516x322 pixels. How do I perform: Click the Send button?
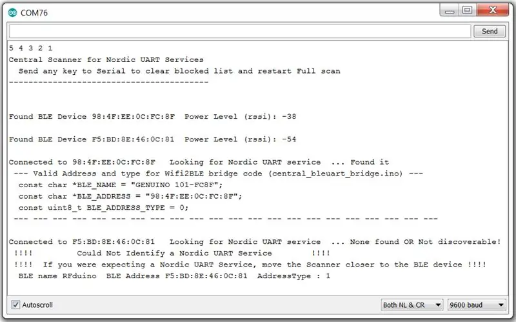coord(490,31)
